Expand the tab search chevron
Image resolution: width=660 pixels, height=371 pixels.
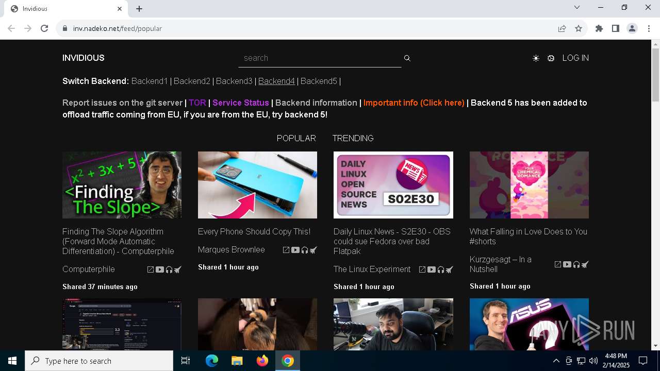[x=577, y=7]
